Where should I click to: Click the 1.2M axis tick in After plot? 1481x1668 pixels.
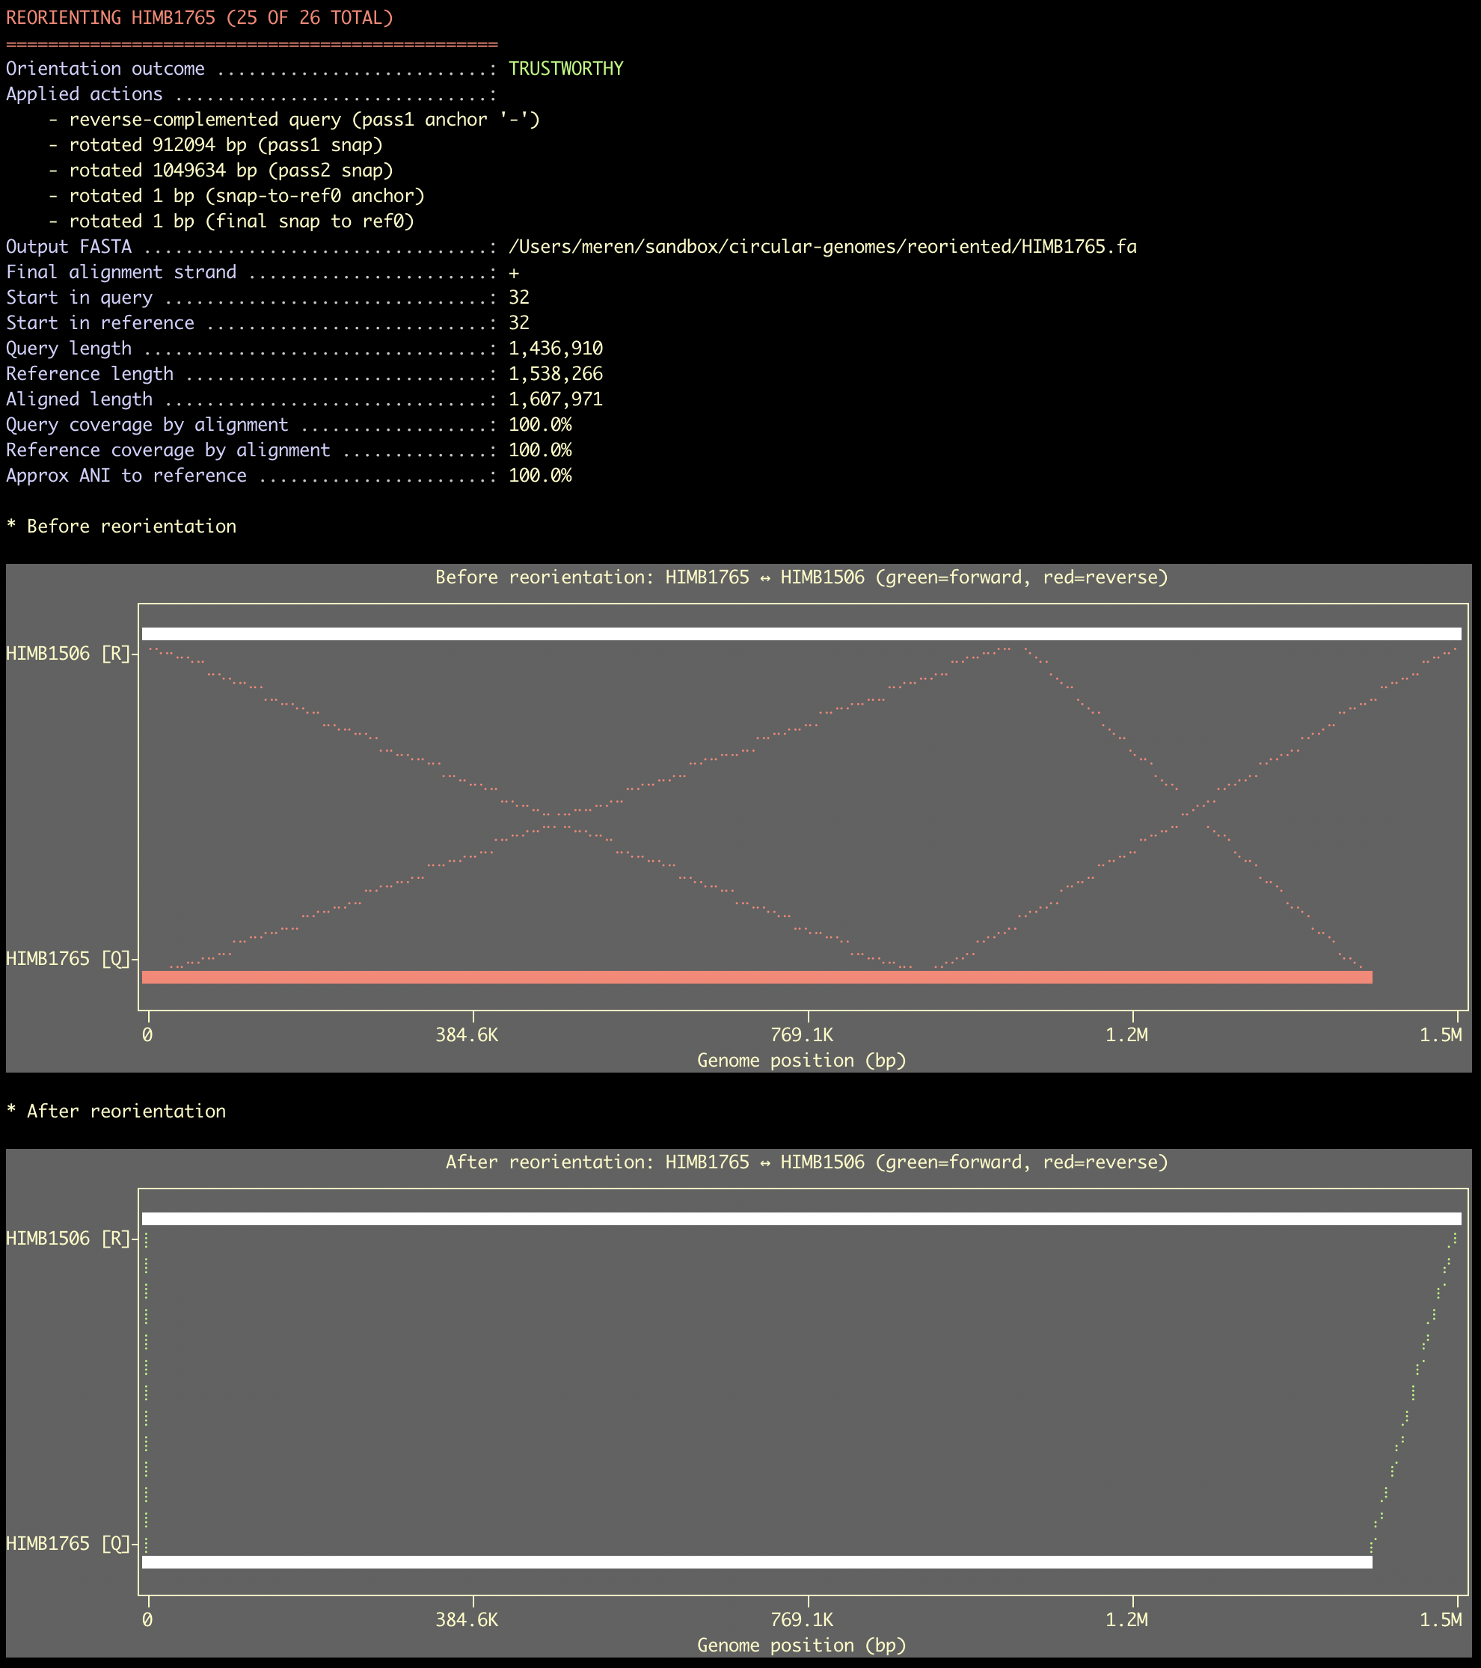click(x=1127, y=1620)
